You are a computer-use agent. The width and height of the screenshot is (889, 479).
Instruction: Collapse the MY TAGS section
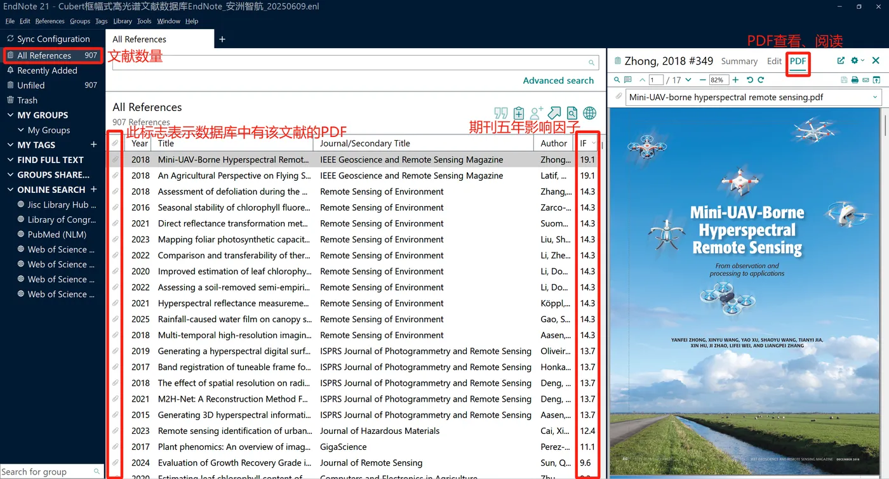[x=10, y=145]
